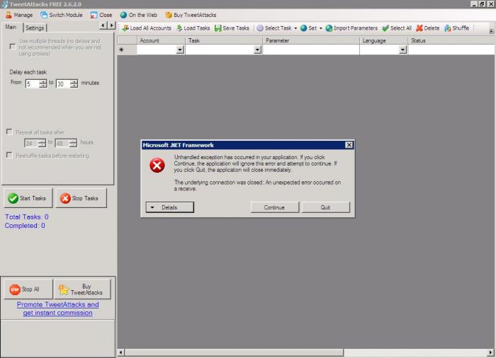Click Quit in the error dialog

coord(325,207)
